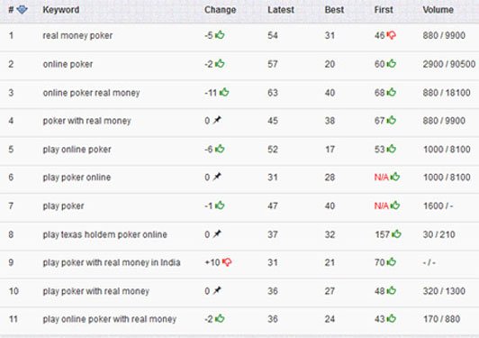Screen dimensions: 479x338
Task: Select keyword play poker with real money in India
Action: coord(112,262)
